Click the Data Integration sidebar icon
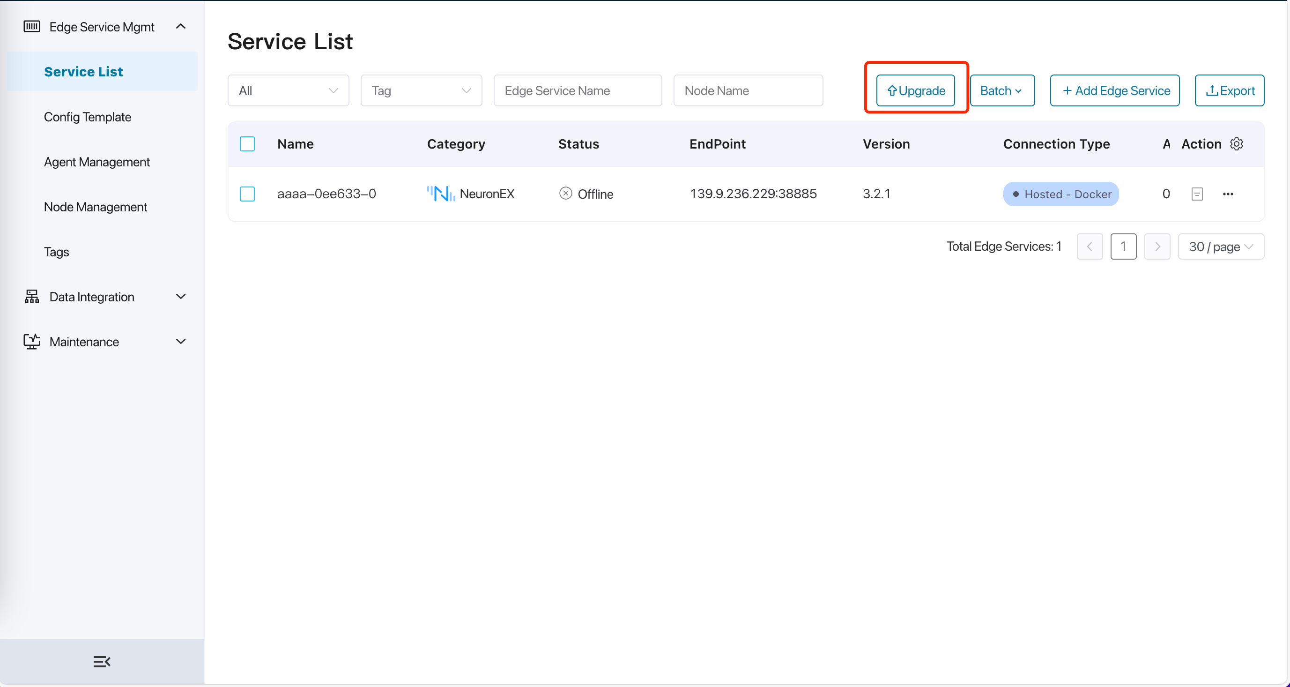 coord(32,297)
